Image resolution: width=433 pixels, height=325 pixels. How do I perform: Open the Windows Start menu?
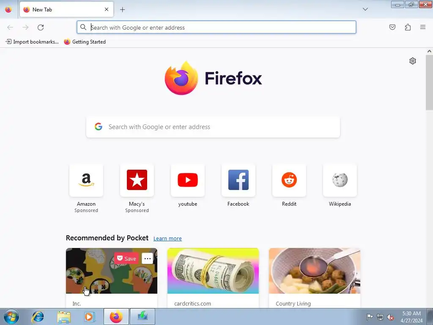click(11, 317)
